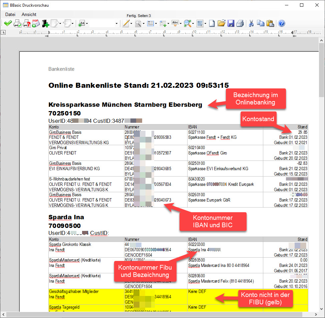Export the preview as PDF mail icon
The width and height of the screenshot is (325, 318).
coord(36,23)
